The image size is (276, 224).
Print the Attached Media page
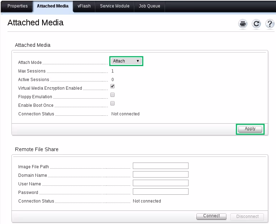click(x=243, y=24)
